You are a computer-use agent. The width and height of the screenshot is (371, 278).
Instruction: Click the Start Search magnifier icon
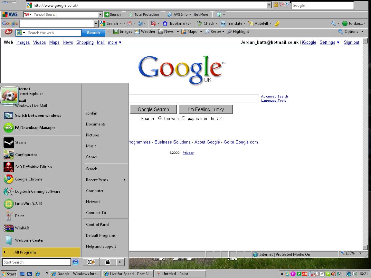75,262
